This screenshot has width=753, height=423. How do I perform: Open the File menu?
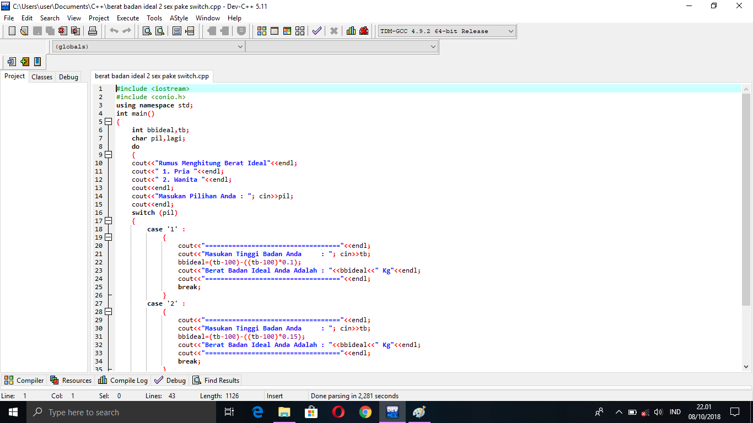[9, 18]
